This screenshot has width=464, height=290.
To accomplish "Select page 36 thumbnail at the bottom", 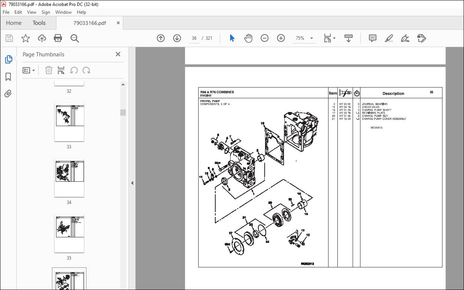I will (x=69, y=280).
